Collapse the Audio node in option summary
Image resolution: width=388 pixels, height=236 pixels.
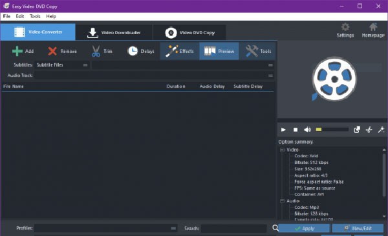pos(282,201)
